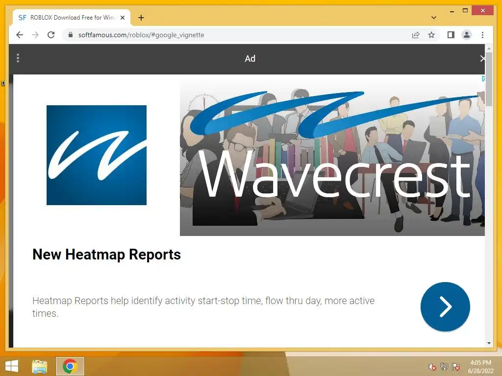Click the Heatmap Reports description text
The image size is (502, 376).
pyautogui.click(x=203, y=307)
